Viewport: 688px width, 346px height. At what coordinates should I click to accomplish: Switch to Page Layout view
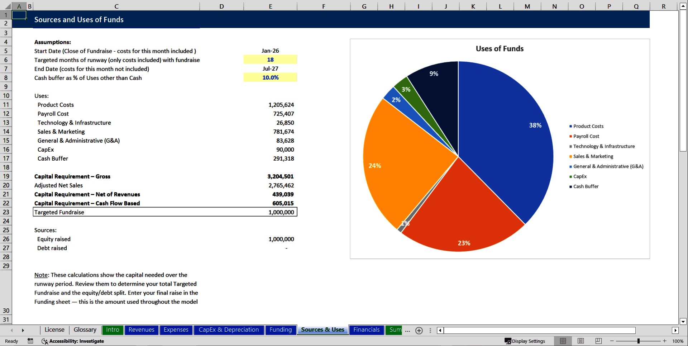click(580, 341)
